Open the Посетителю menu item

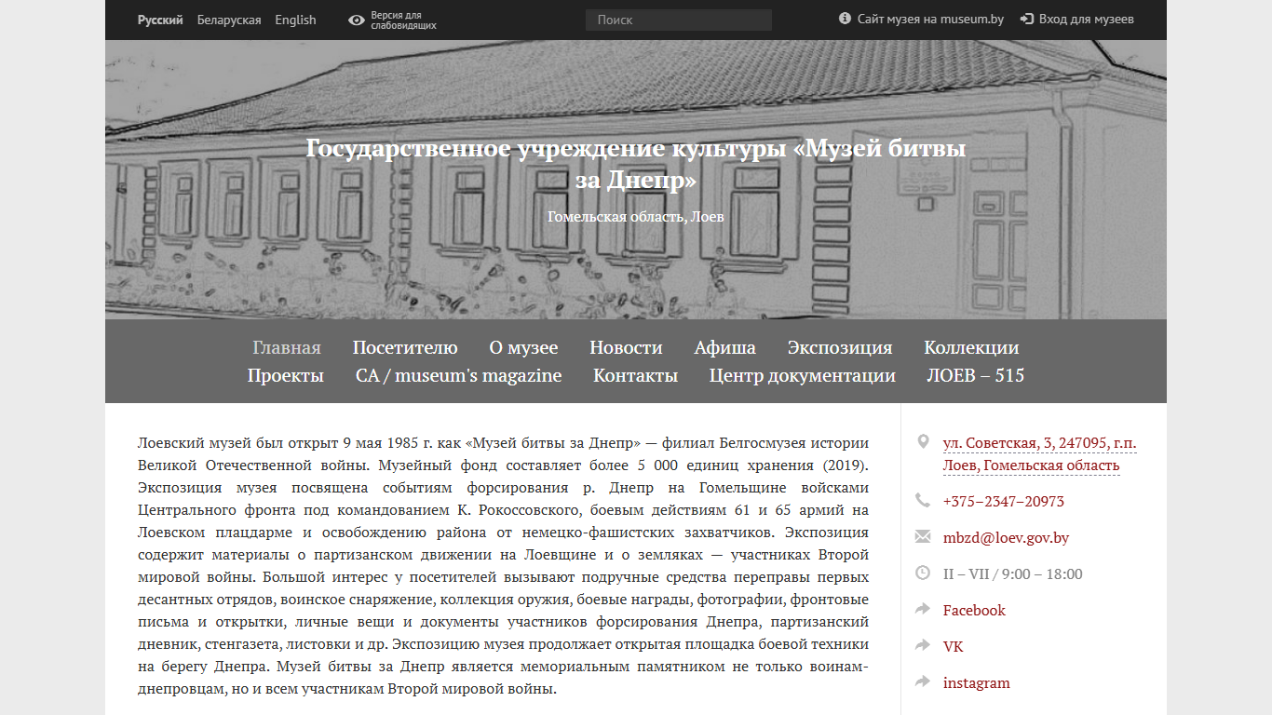(405, 348)
